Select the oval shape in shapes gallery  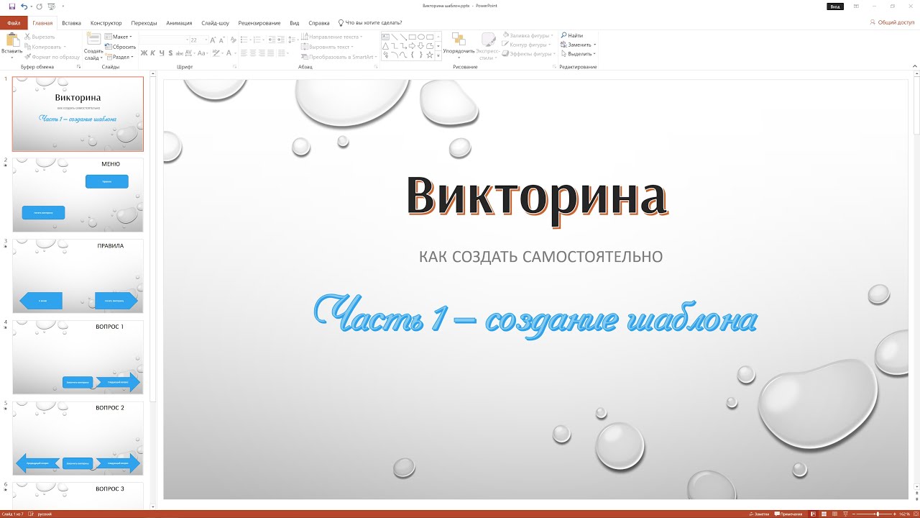coord(421,37)
